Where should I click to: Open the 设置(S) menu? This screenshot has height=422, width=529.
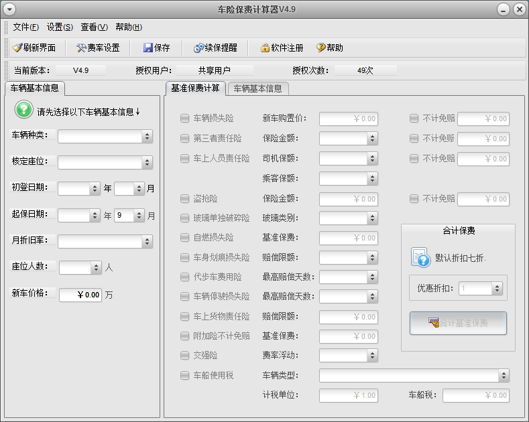(60, 27)
